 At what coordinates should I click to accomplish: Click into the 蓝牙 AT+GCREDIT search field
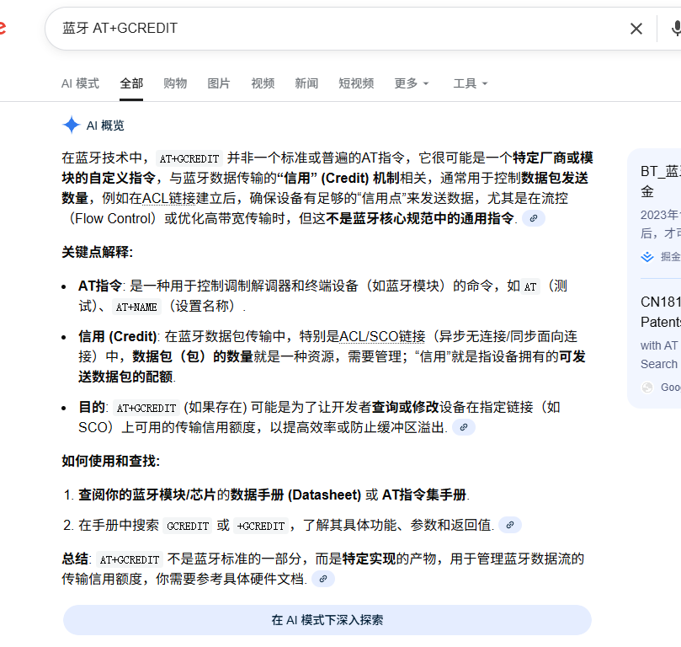point(337,29)
